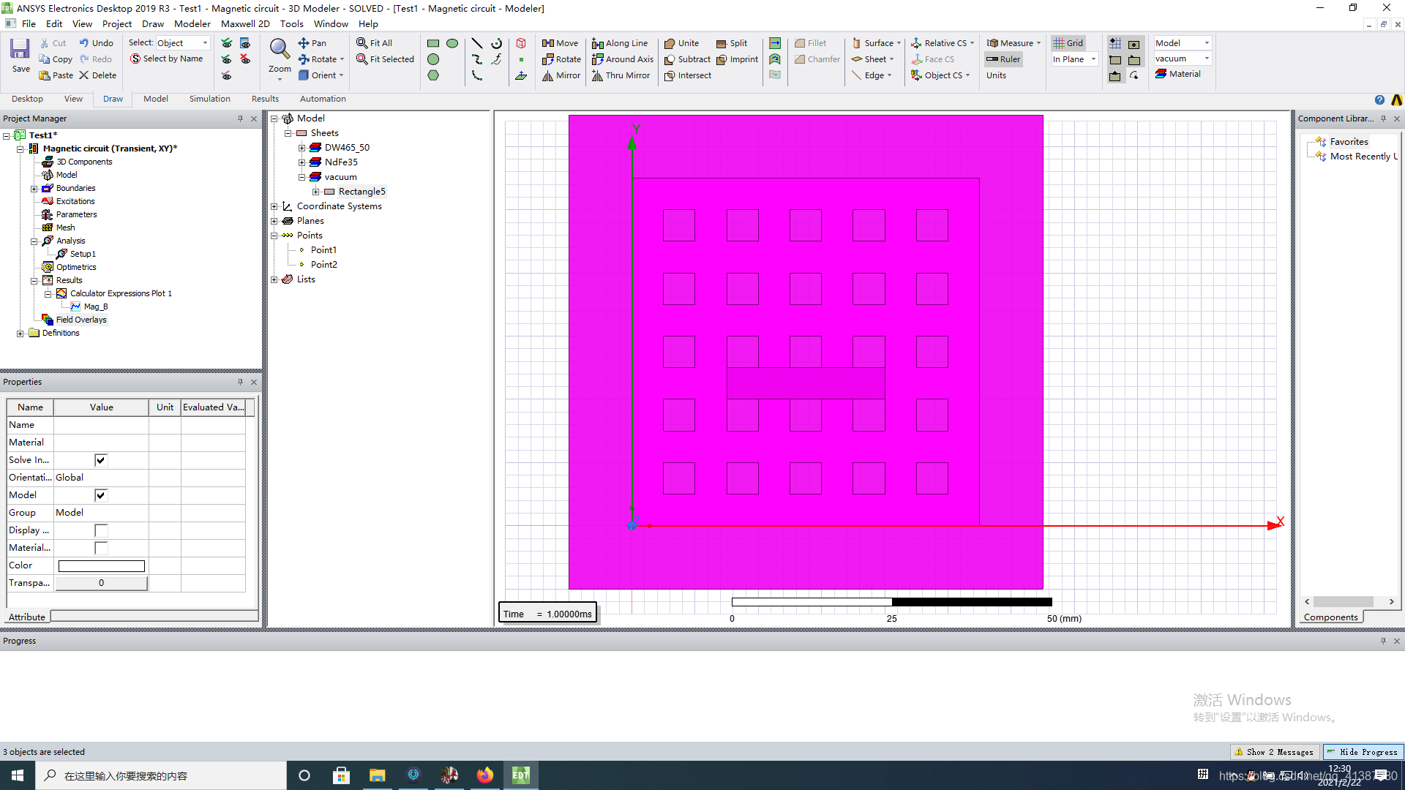The width and height of the screenshot is (1405, 790).
Task: Select the Draw ellipse tool
Action: pyautogui.click(x=452, y=43)
